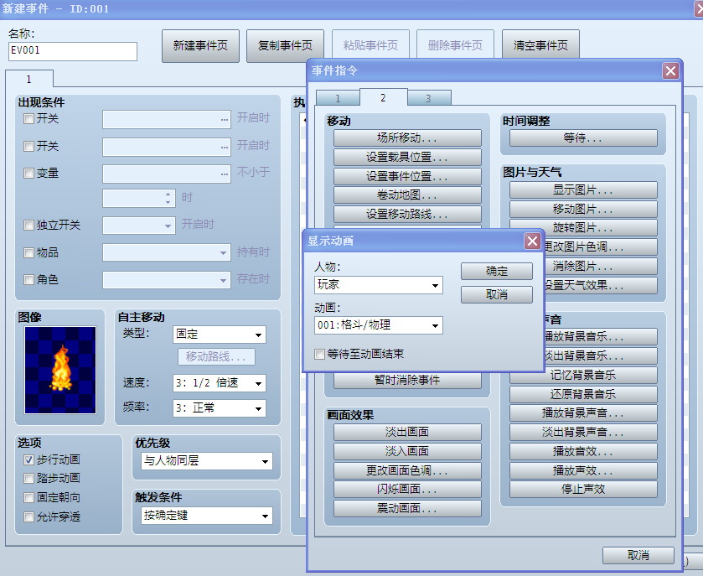Screen dimensions: 703x576
Task: Click 设置事件位置... button
Action: (x=407, y=176)
